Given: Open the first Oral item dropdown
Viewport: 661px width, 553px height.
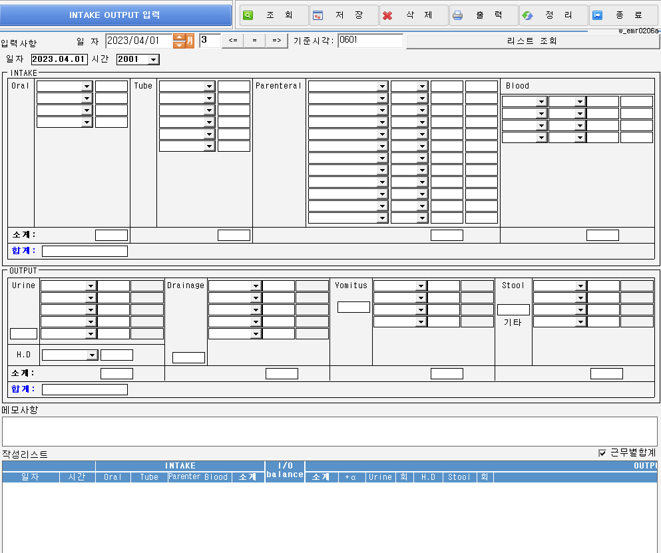Looking at the screenshot, I should [87, 87].
